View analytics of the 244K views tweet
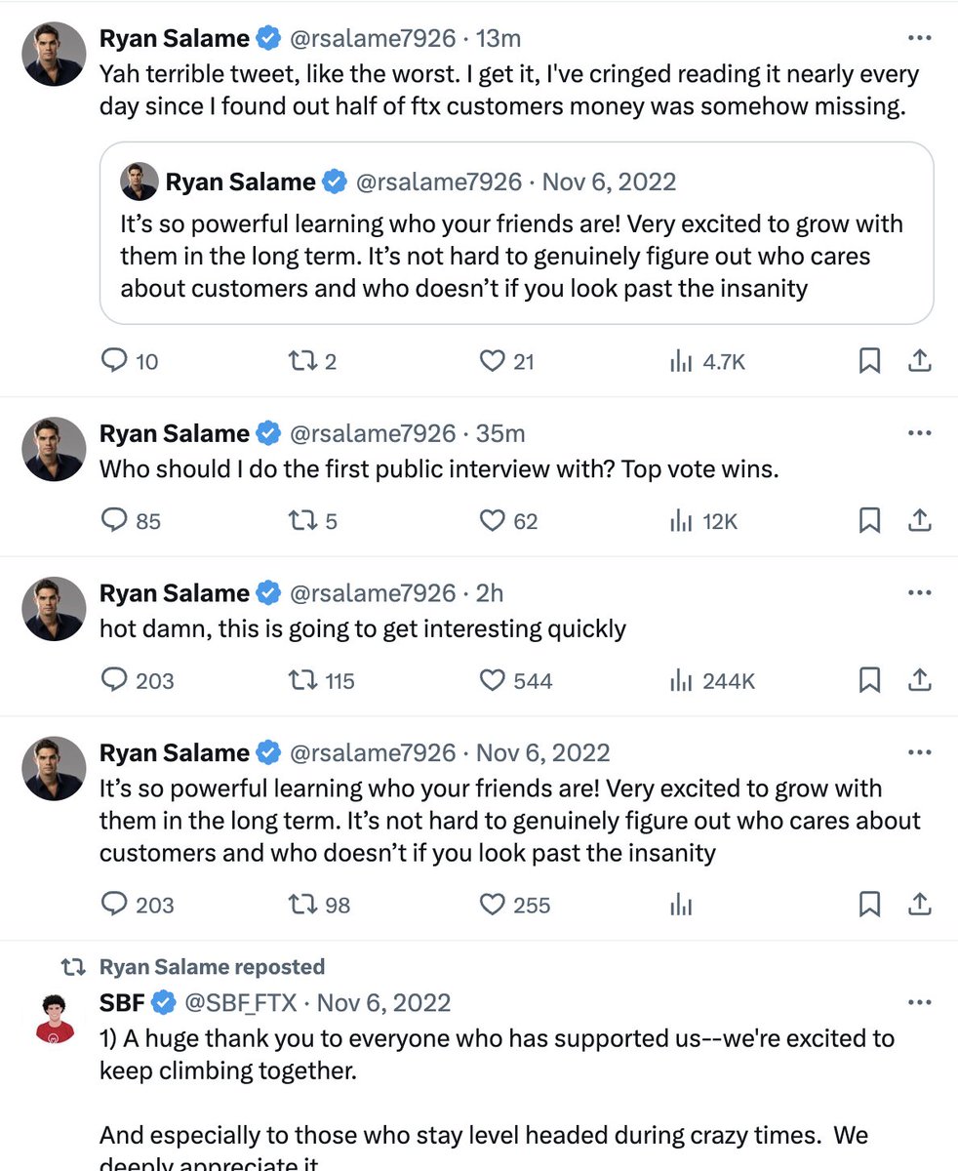Screen dimensions: 958x1171 (x=681, y=680)
